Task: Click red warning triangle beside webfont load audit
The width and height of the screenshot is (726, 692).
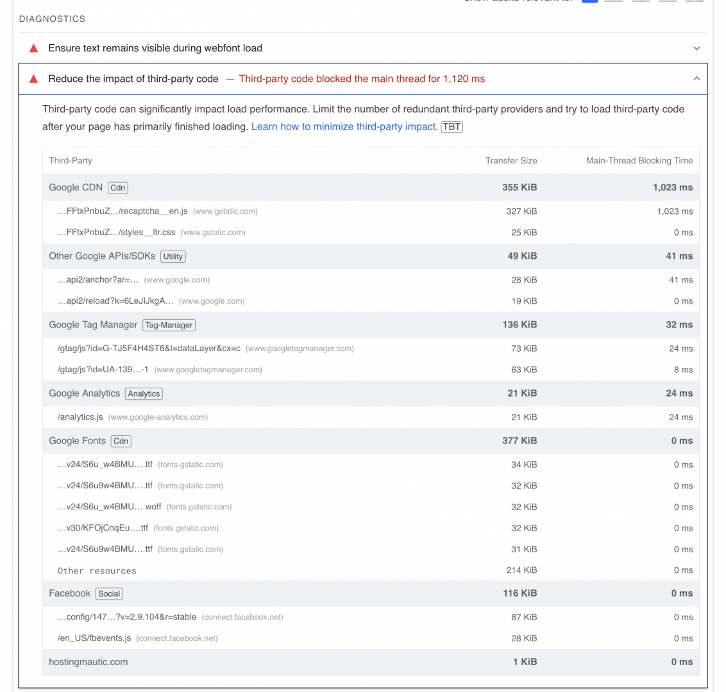Action: tap(33, 48)
